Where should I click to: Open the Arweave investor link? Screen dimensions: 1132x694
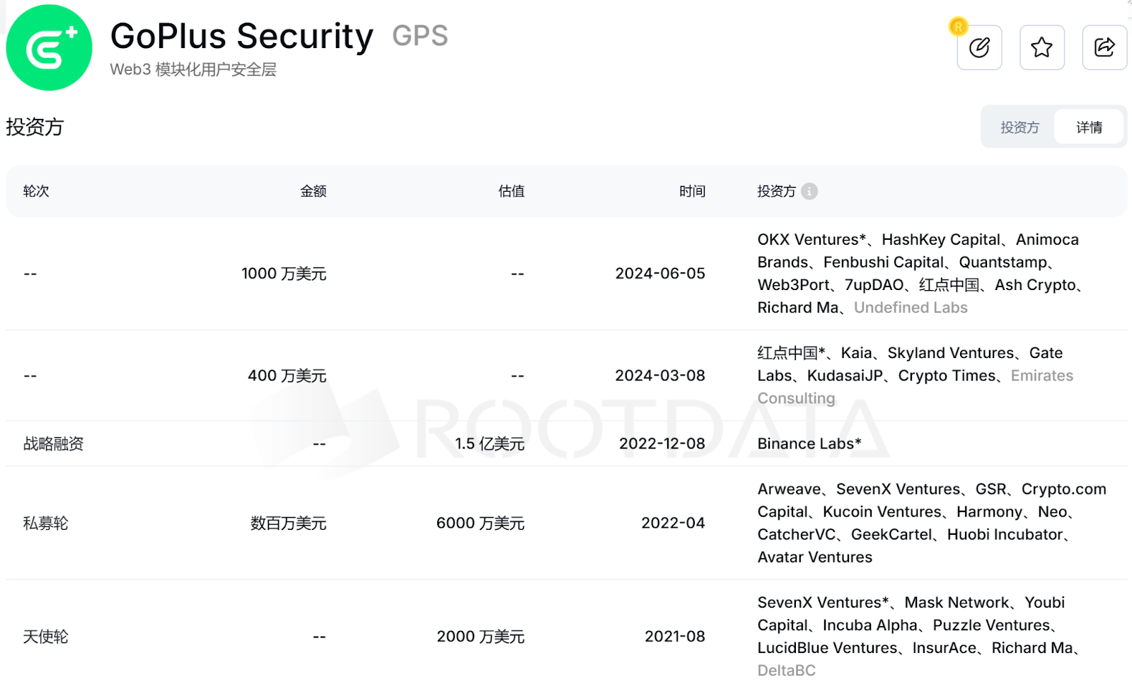(x=789, y=490)
